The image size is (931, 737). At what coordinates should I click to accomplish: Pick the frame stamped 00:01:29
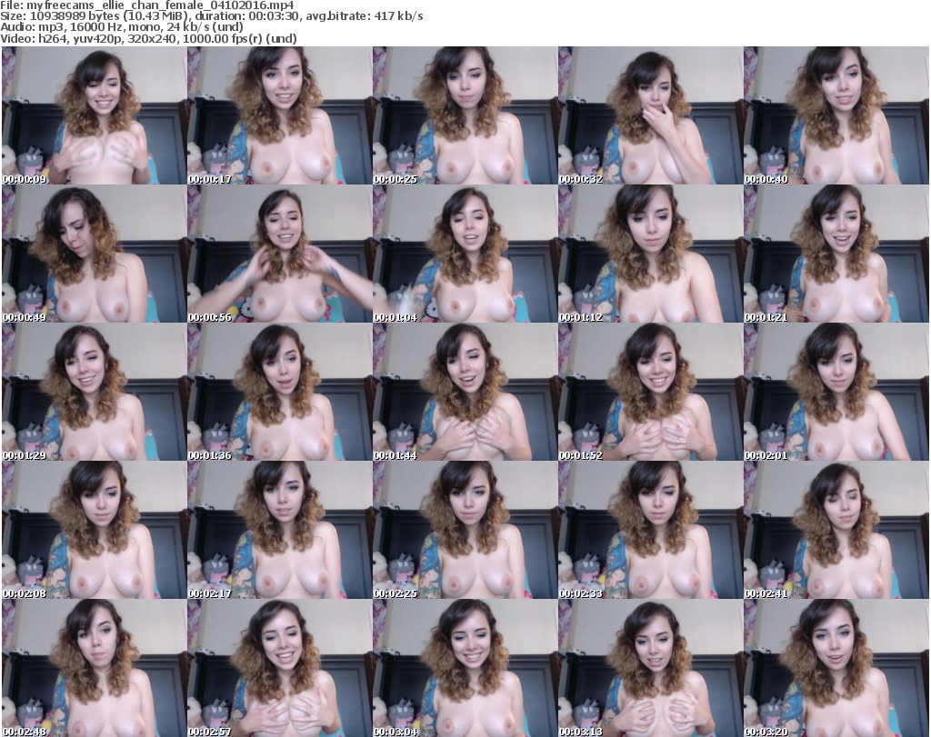95,393
